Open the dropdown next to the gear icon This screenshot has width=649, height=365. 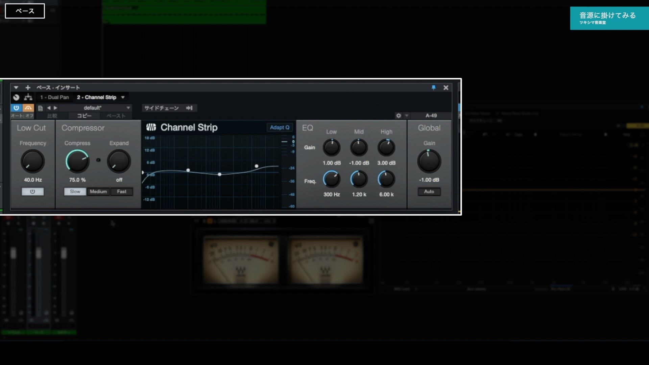407,116
